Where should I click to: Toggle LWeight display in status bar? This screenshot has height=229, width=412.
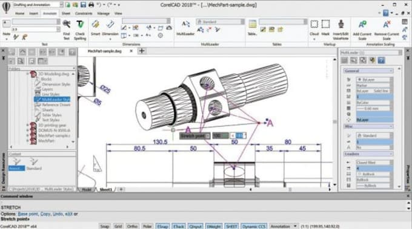tap(214, 226)
